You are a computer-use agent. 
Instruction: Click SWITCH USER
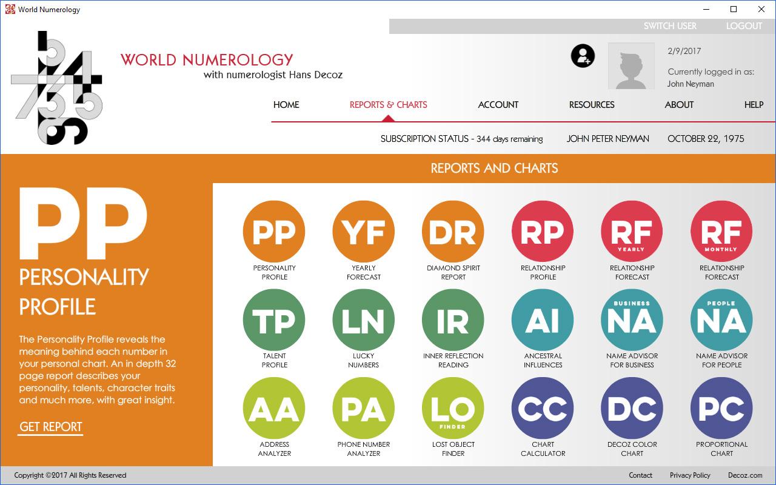pyautogui.click(x=670, y=26)
